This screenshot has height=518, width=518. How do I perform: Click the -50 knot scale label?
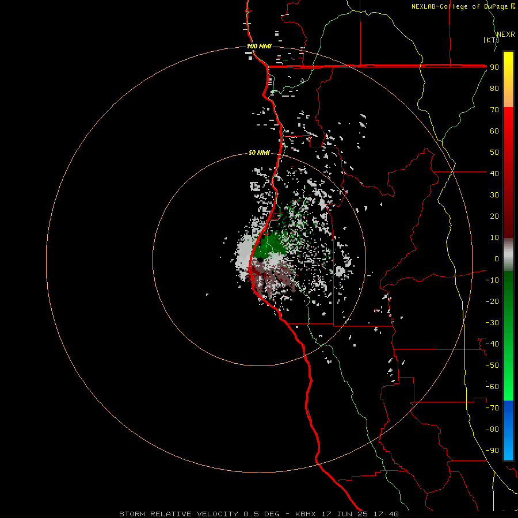coord(492,365)
